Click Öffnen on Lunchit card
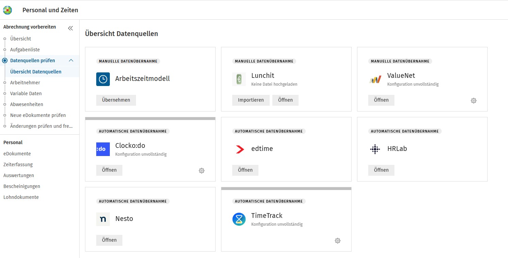Viewport: 508px width, 258px height. coord(285,100)
